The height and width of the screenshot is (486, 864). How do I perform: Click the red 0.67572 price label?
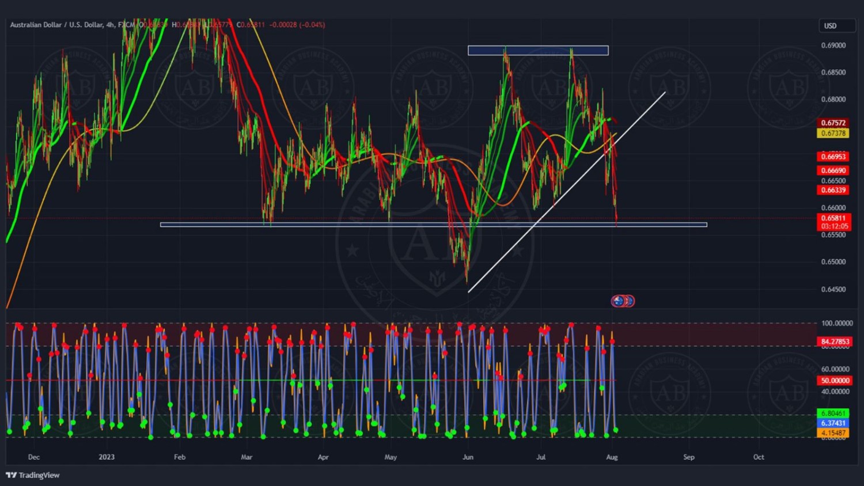tap(833, 123)
